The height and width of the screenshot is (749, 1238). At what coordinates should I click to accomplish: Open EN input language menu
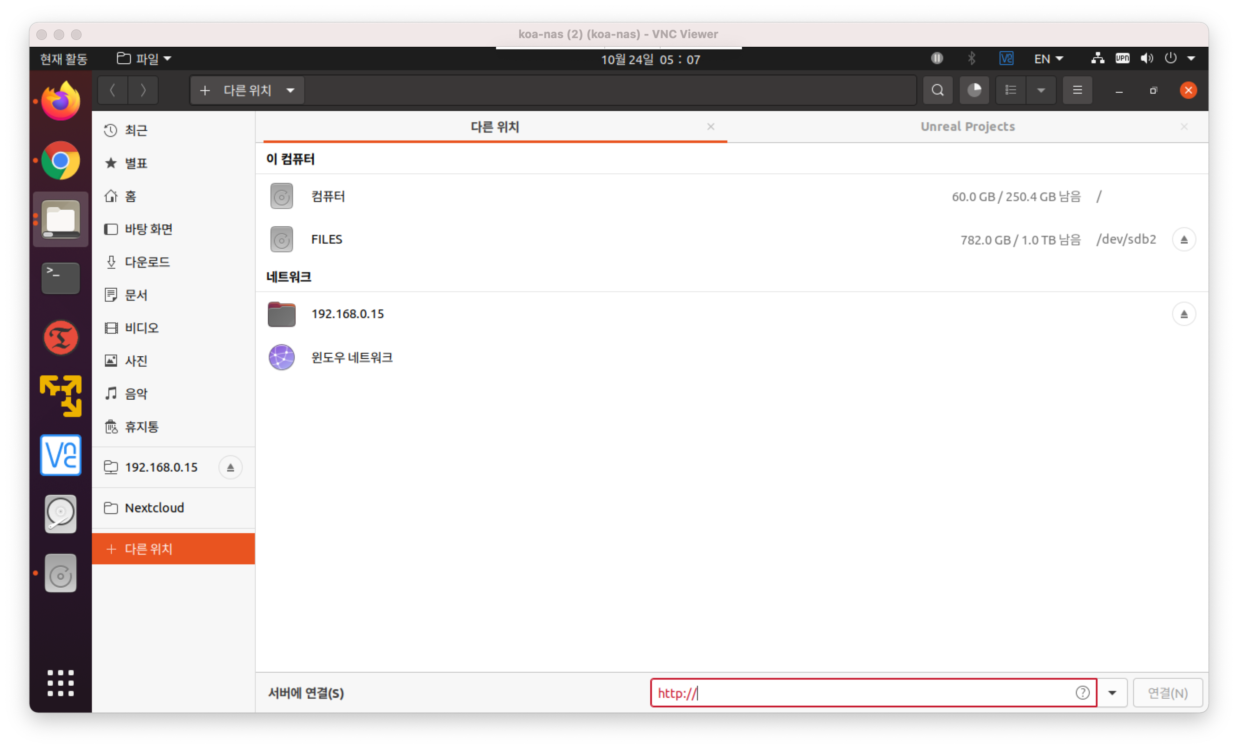(1048, 59)
